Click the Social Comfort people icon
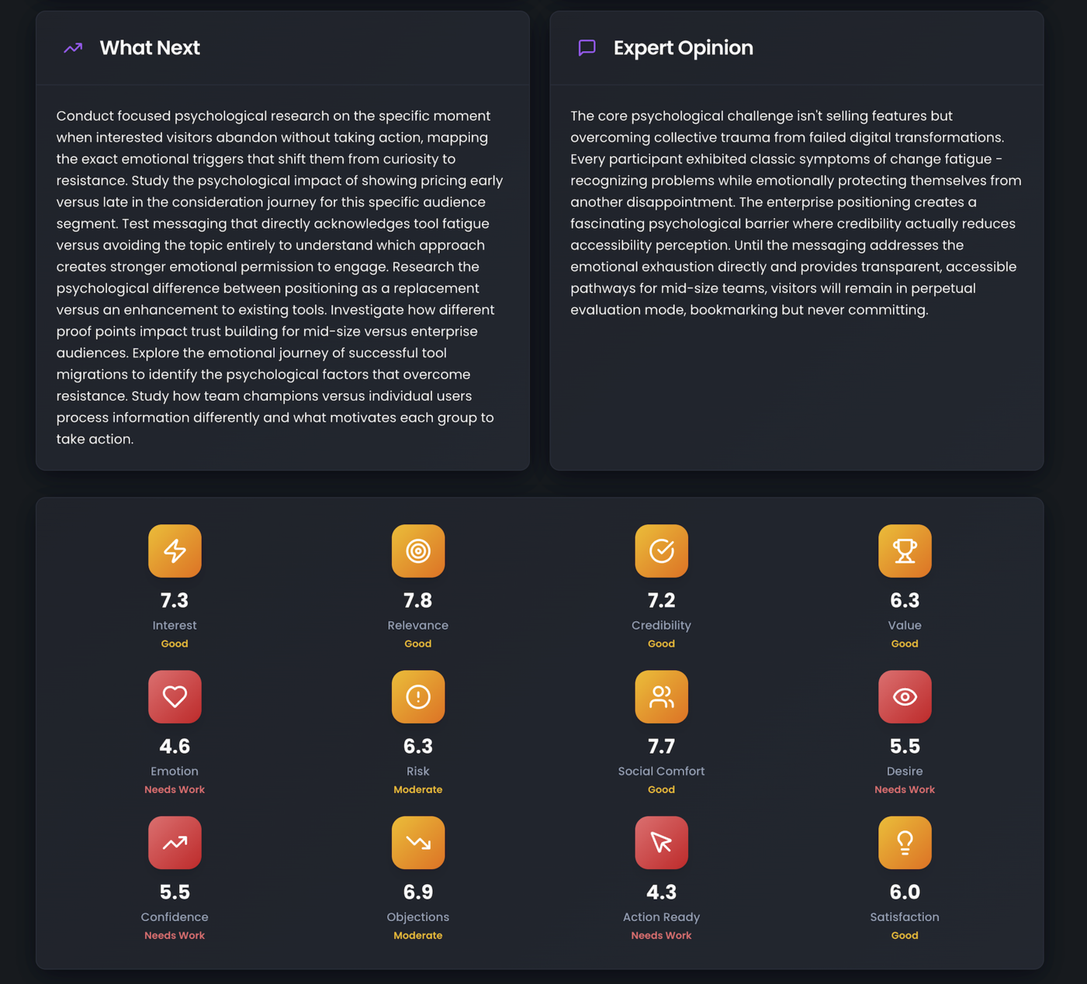The height and width of the screenshot is (984, 1087). point(661,697)
